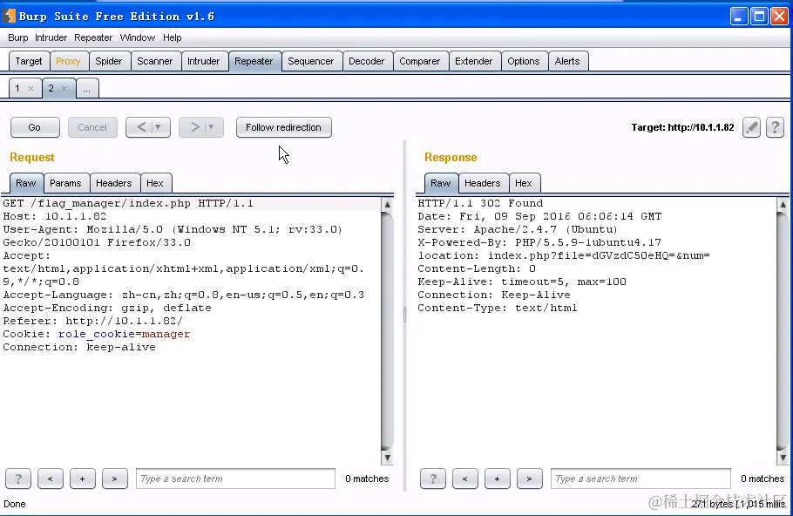This screenshot has height=516, width=793.
Task: Switch to the Extender tab
Action: (x=474, y=61)
